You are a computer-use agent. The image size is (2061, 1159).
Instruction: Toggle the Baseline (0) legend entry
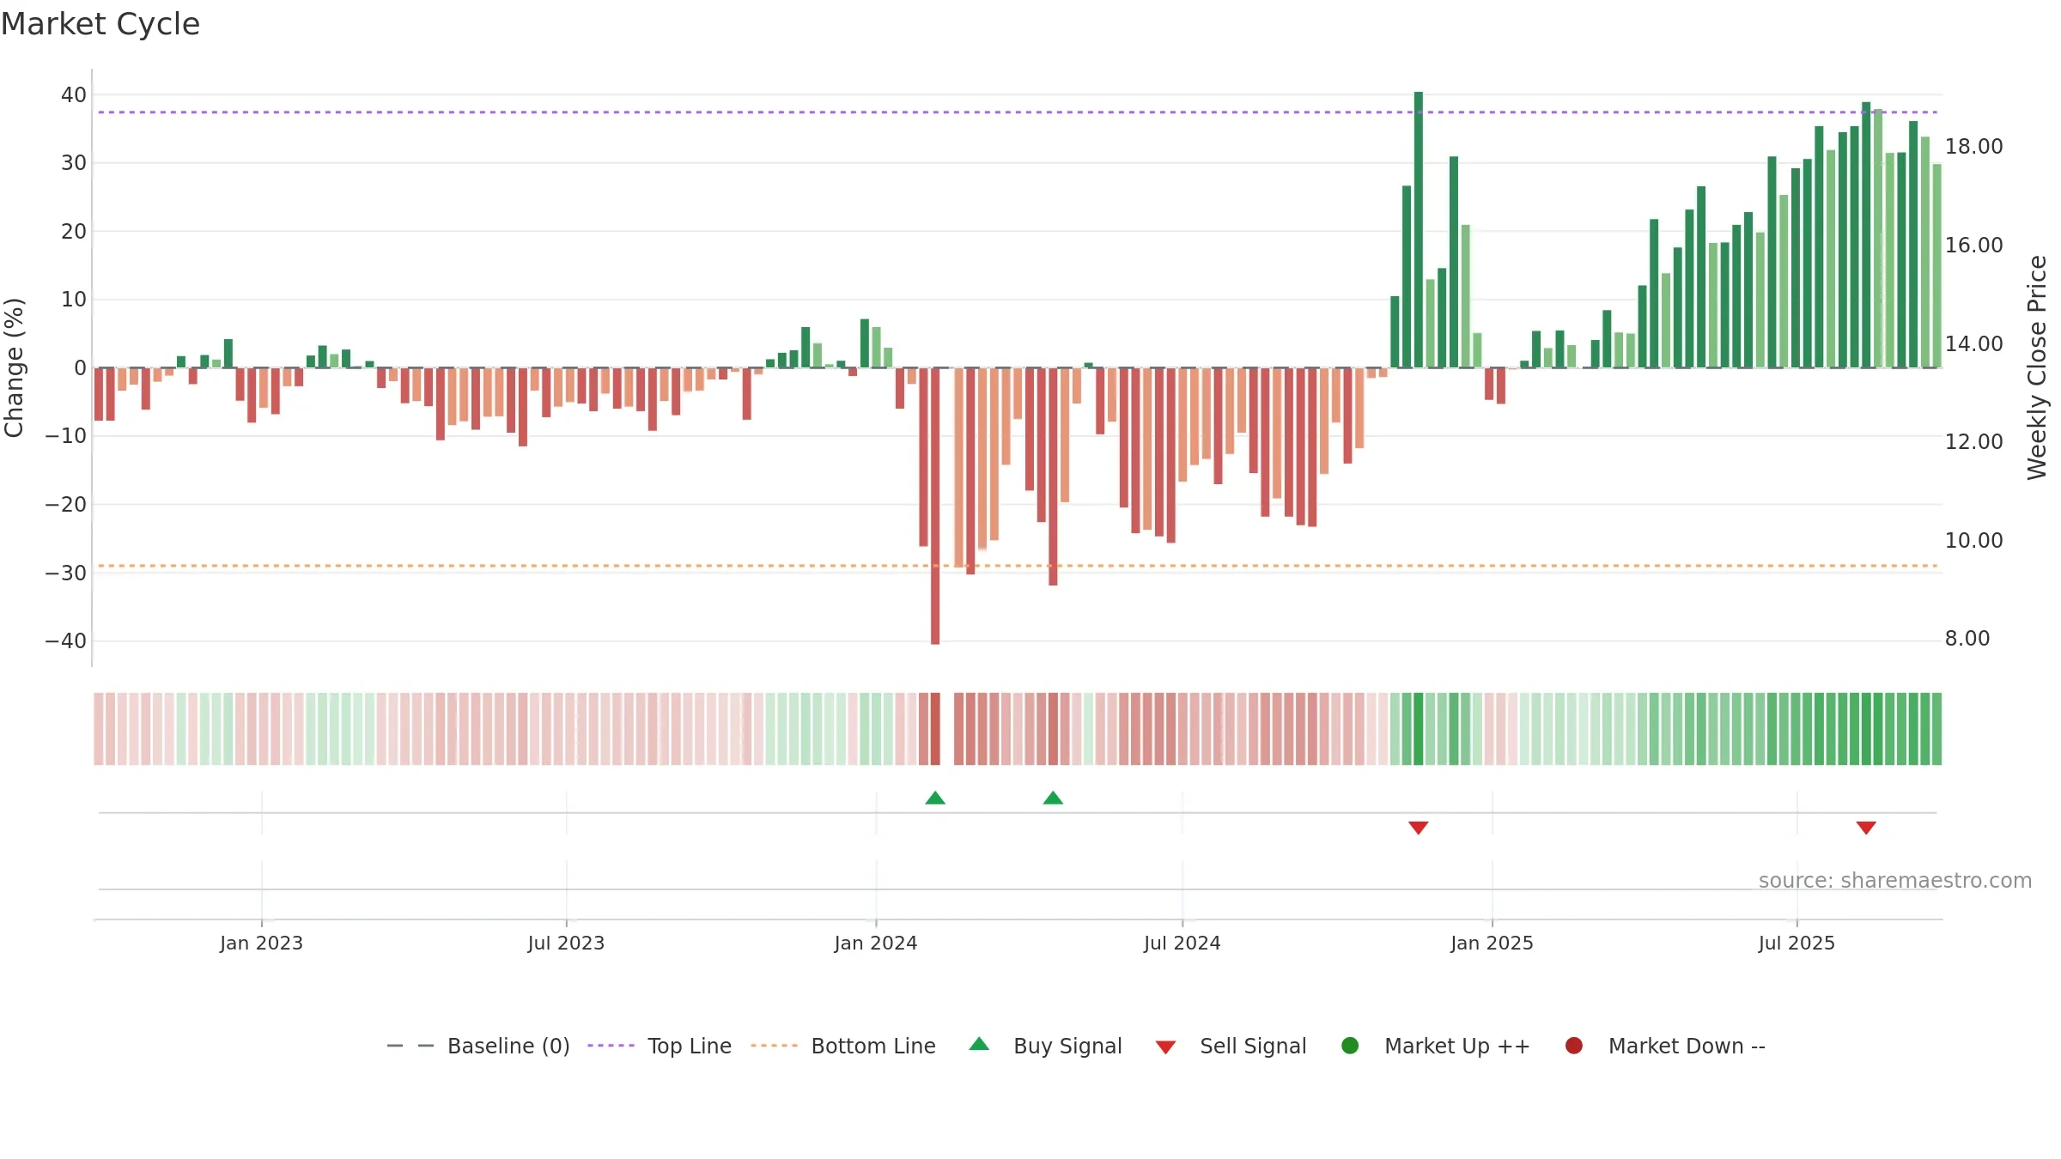(x=478, y=1046)
